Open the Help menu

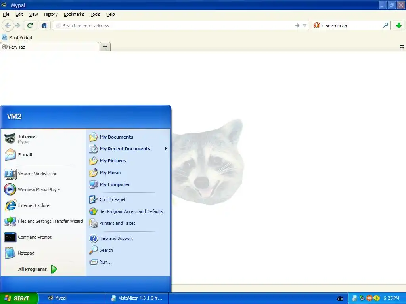[110, 14]
